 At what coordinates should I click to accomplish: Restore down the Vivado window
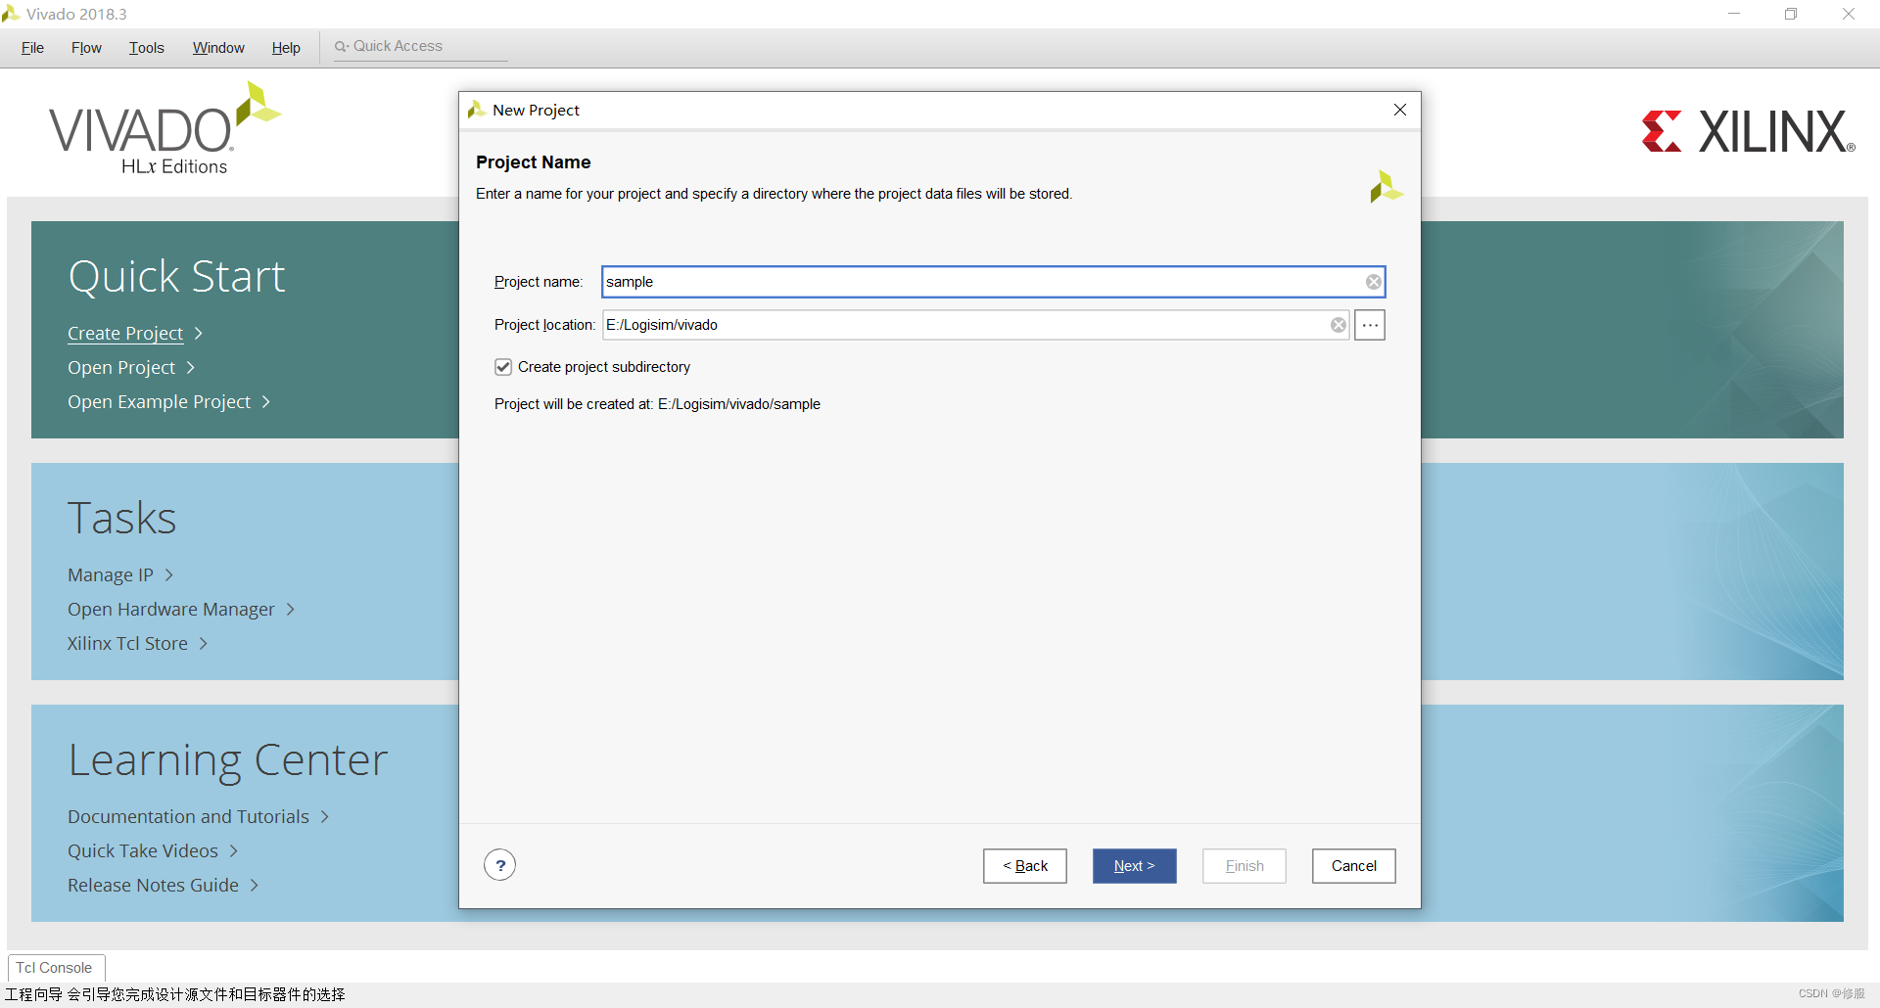pyautogui.click(x=1791, y=14)
